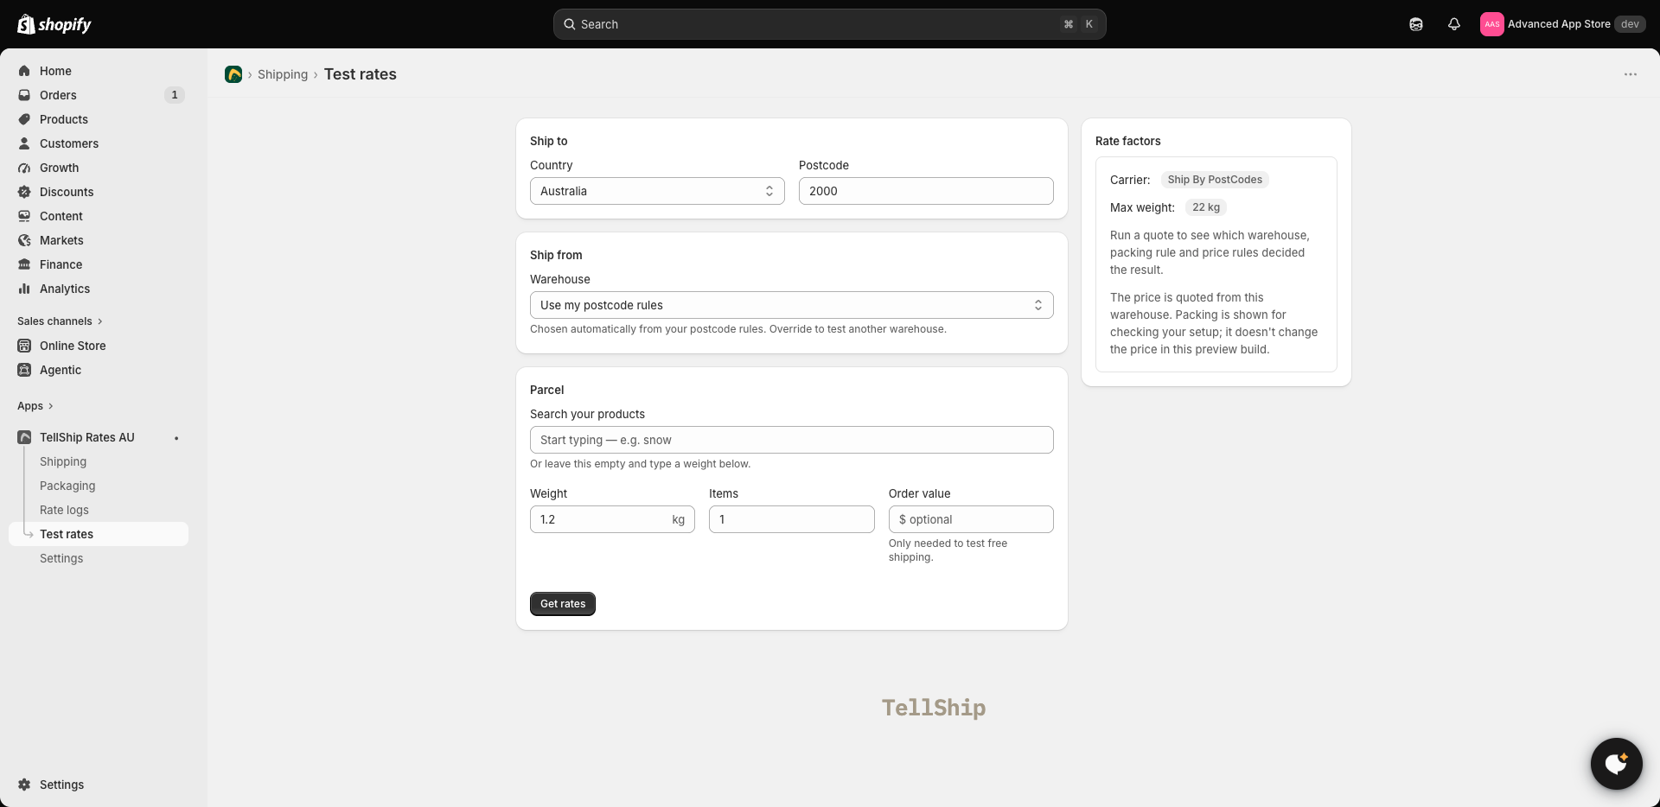
Task: Click the Order value field
Action: click(971, 519)
